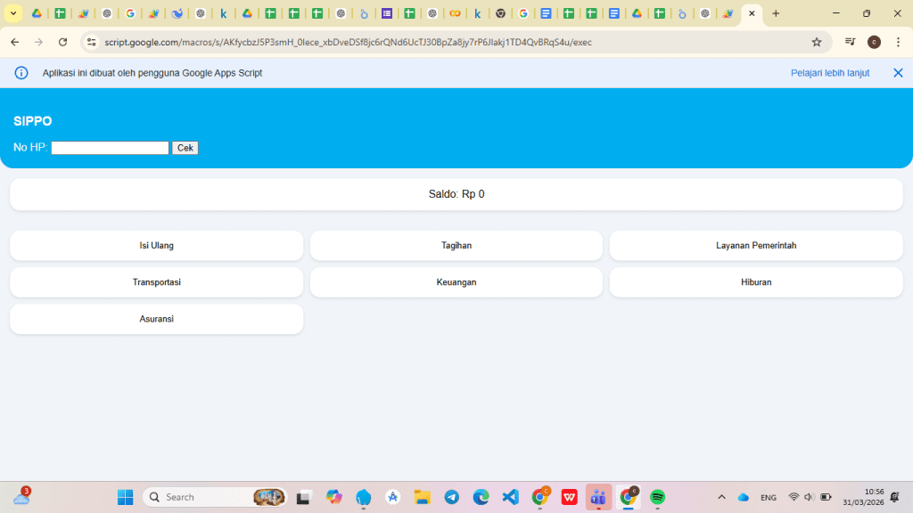The width and height of the screenshot is (913, 513).
Task: Open a new browser tab
Action: 776,13
